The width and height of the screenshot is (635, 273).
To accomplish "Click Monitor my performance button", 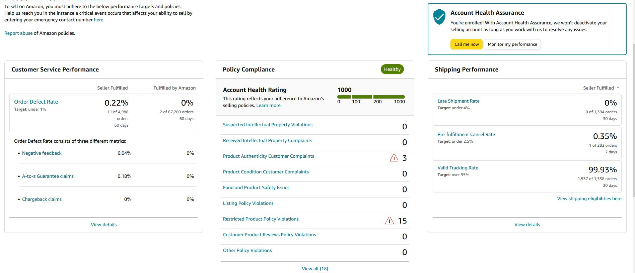I will [512, 44].
